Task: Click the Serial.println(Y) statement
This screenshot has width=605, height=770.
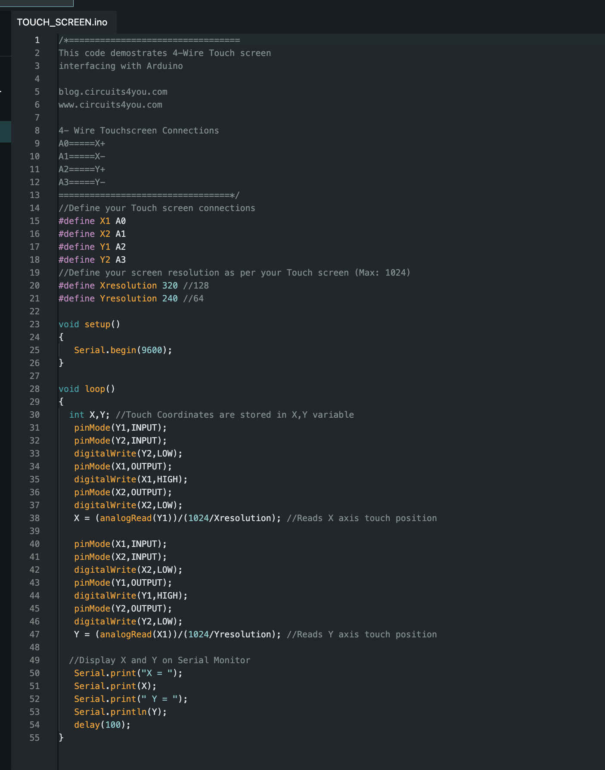Action: click(120, 712)
